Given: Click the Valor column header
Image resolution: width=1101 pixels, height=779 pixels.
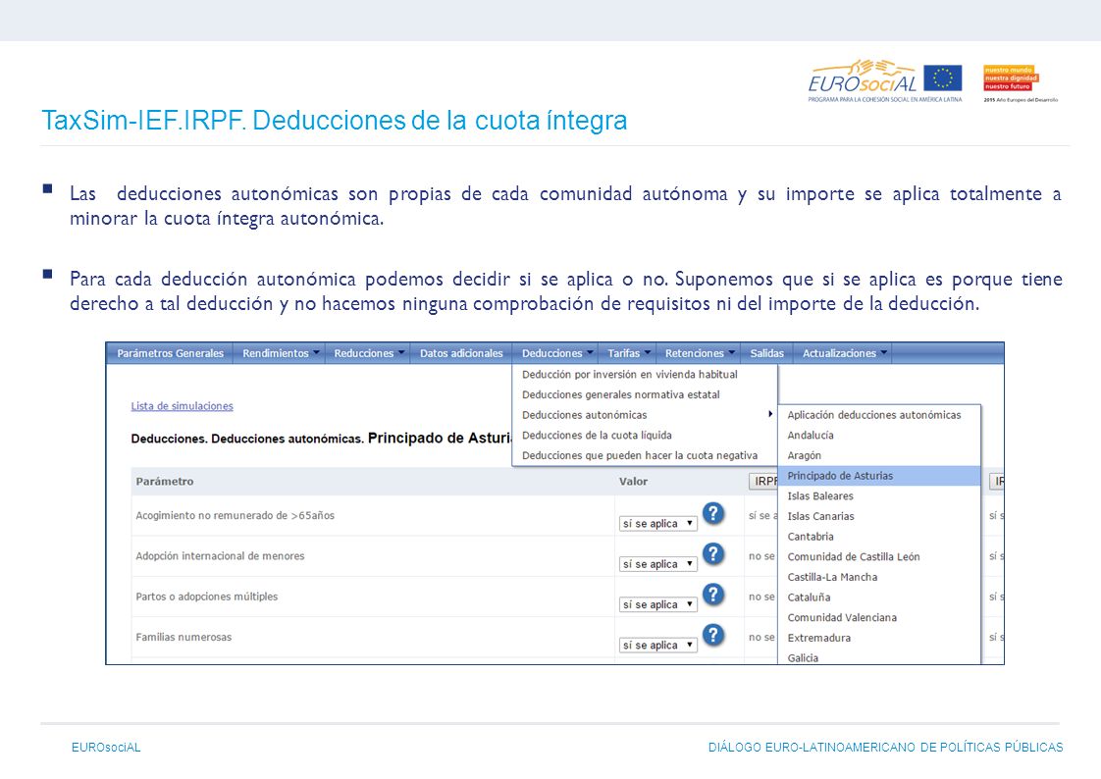Looking at the screenshot, I should [x=633, y=482].
